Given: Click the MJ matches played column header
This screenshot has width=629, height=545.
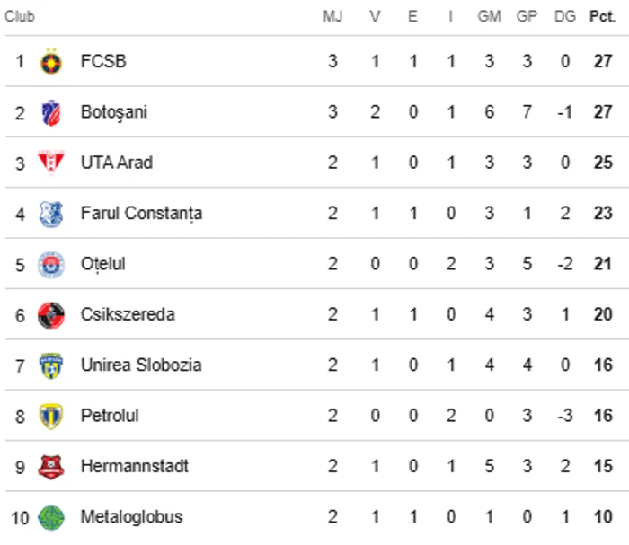Looking at the screenshot, I should tap(332, 17).
